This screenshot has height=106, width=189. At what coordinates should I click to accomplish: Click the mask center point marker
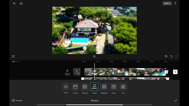(x=82, y=32)
